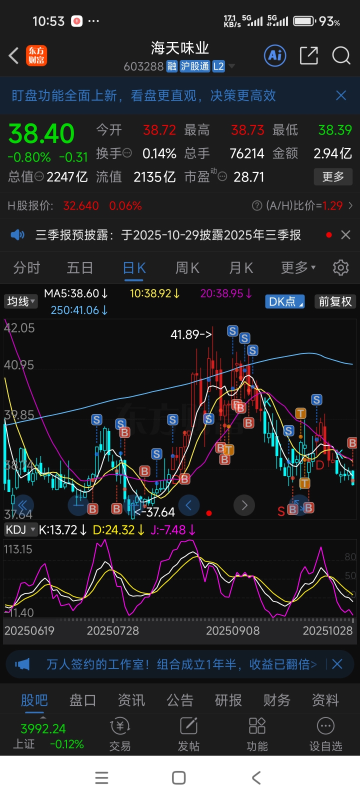This screenshot has width=360, height=800.
Task: Tap the 沪股通 tag
Action: [x=194, y=66]
